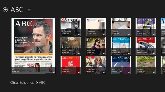165x92 pixels.
Task: Open the ABC Náutica Vela edition
Action: click(x=121, y=65)
